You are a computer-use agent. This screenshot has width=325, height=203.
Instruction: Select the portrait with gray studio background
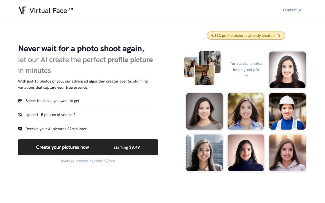pos(204,111)
